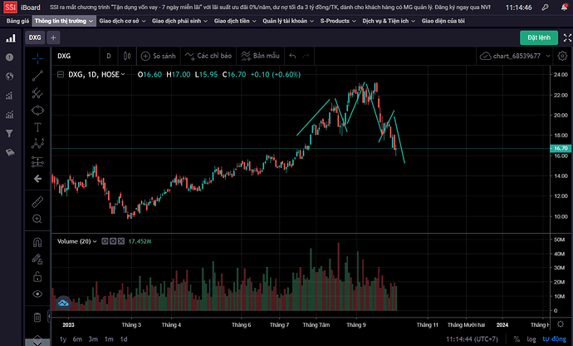Screen dimensions: 573x346
Task: Click the undo arrow
Action: pos(292,56)
